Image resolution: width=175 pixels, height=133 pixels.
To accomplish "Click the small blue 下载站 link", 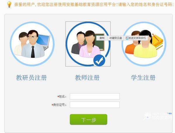I will pos(169,113).
